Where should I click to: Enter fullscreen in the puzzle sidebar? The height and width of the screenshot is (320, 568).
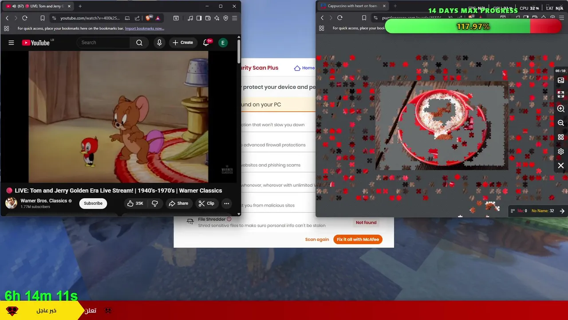[561, 95]
